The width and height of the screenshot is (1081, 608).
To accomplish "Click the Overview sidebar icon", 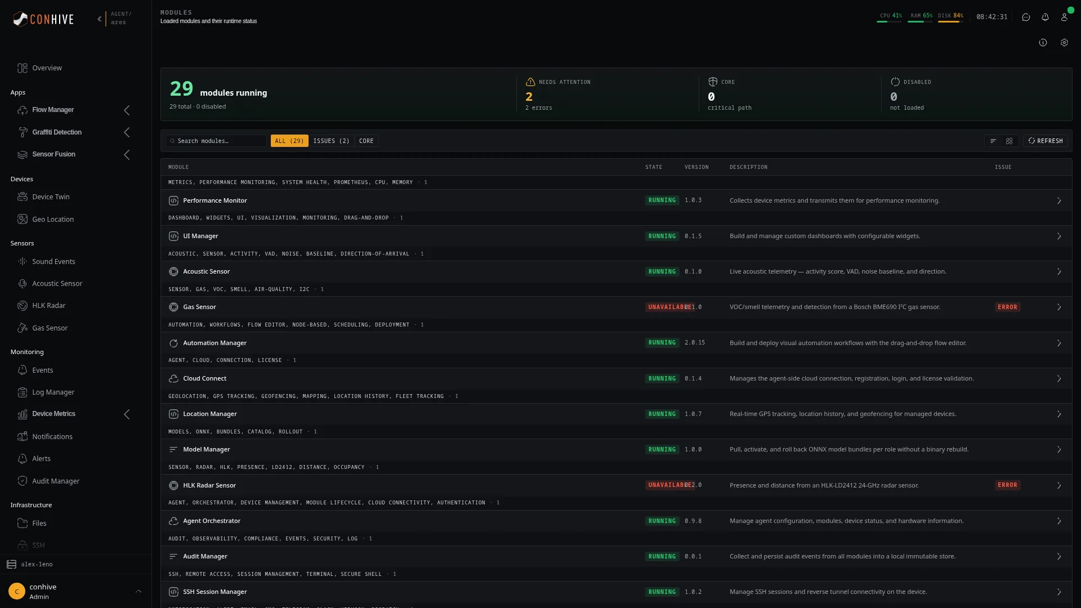I will click(23, 68).
